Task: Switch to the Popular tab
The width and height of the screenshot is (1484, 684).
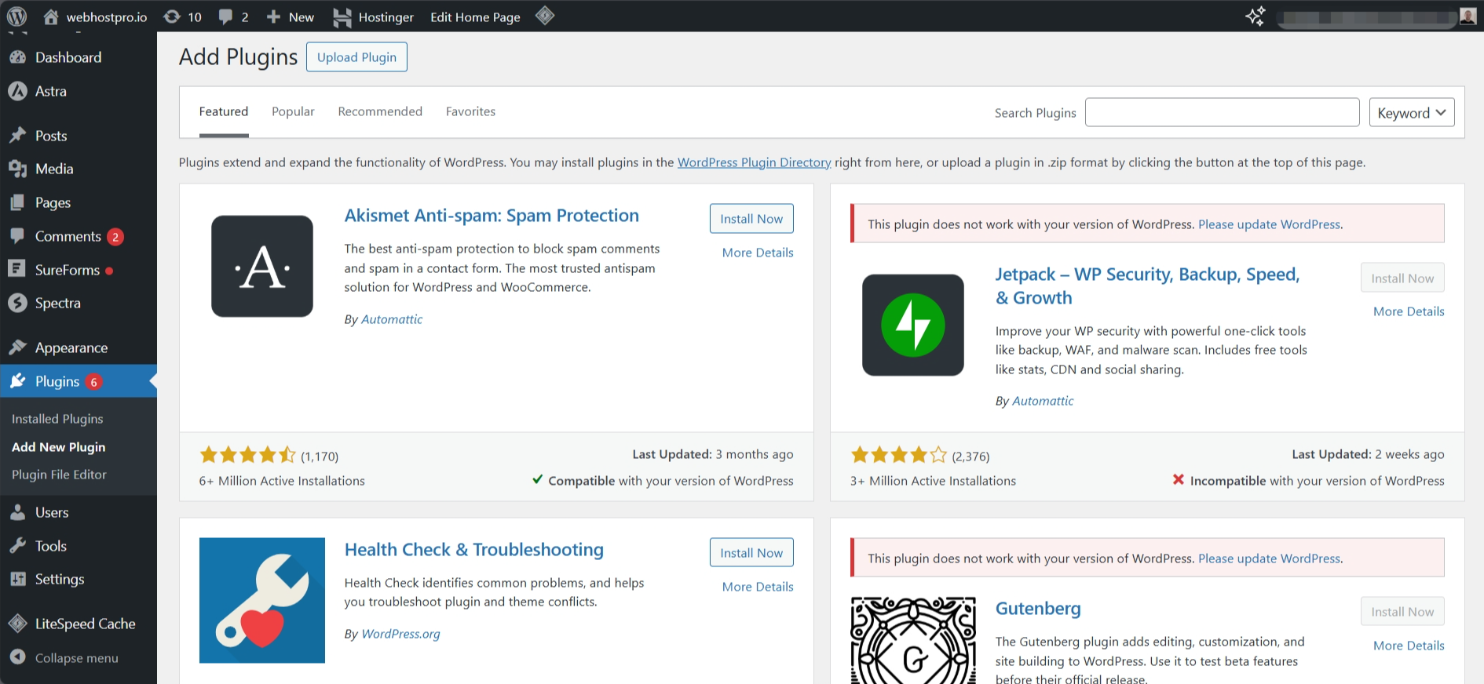Action: tap(293, 112)
